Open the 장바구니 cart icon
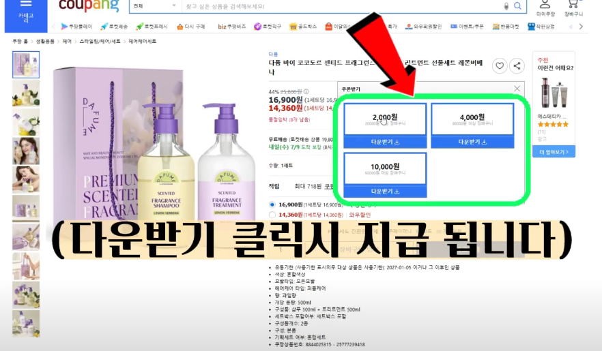The image size is (602, 351). click(573, 8)
